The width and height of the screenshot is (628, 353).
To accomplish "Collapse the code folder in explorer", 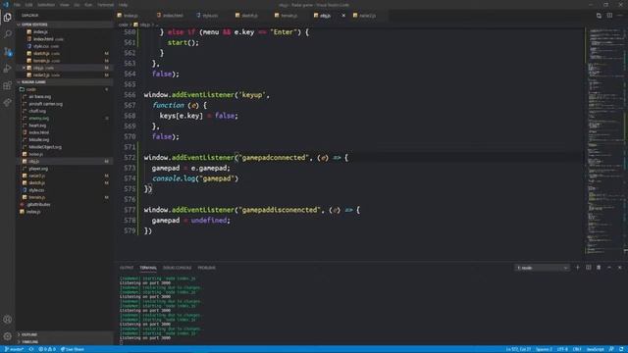I will point(64,89).
